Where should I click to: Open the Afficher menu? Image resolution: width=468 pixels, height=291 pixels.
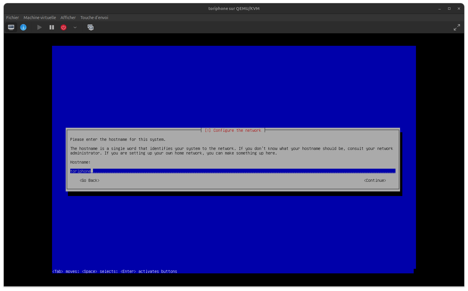[x=68, y=18]
